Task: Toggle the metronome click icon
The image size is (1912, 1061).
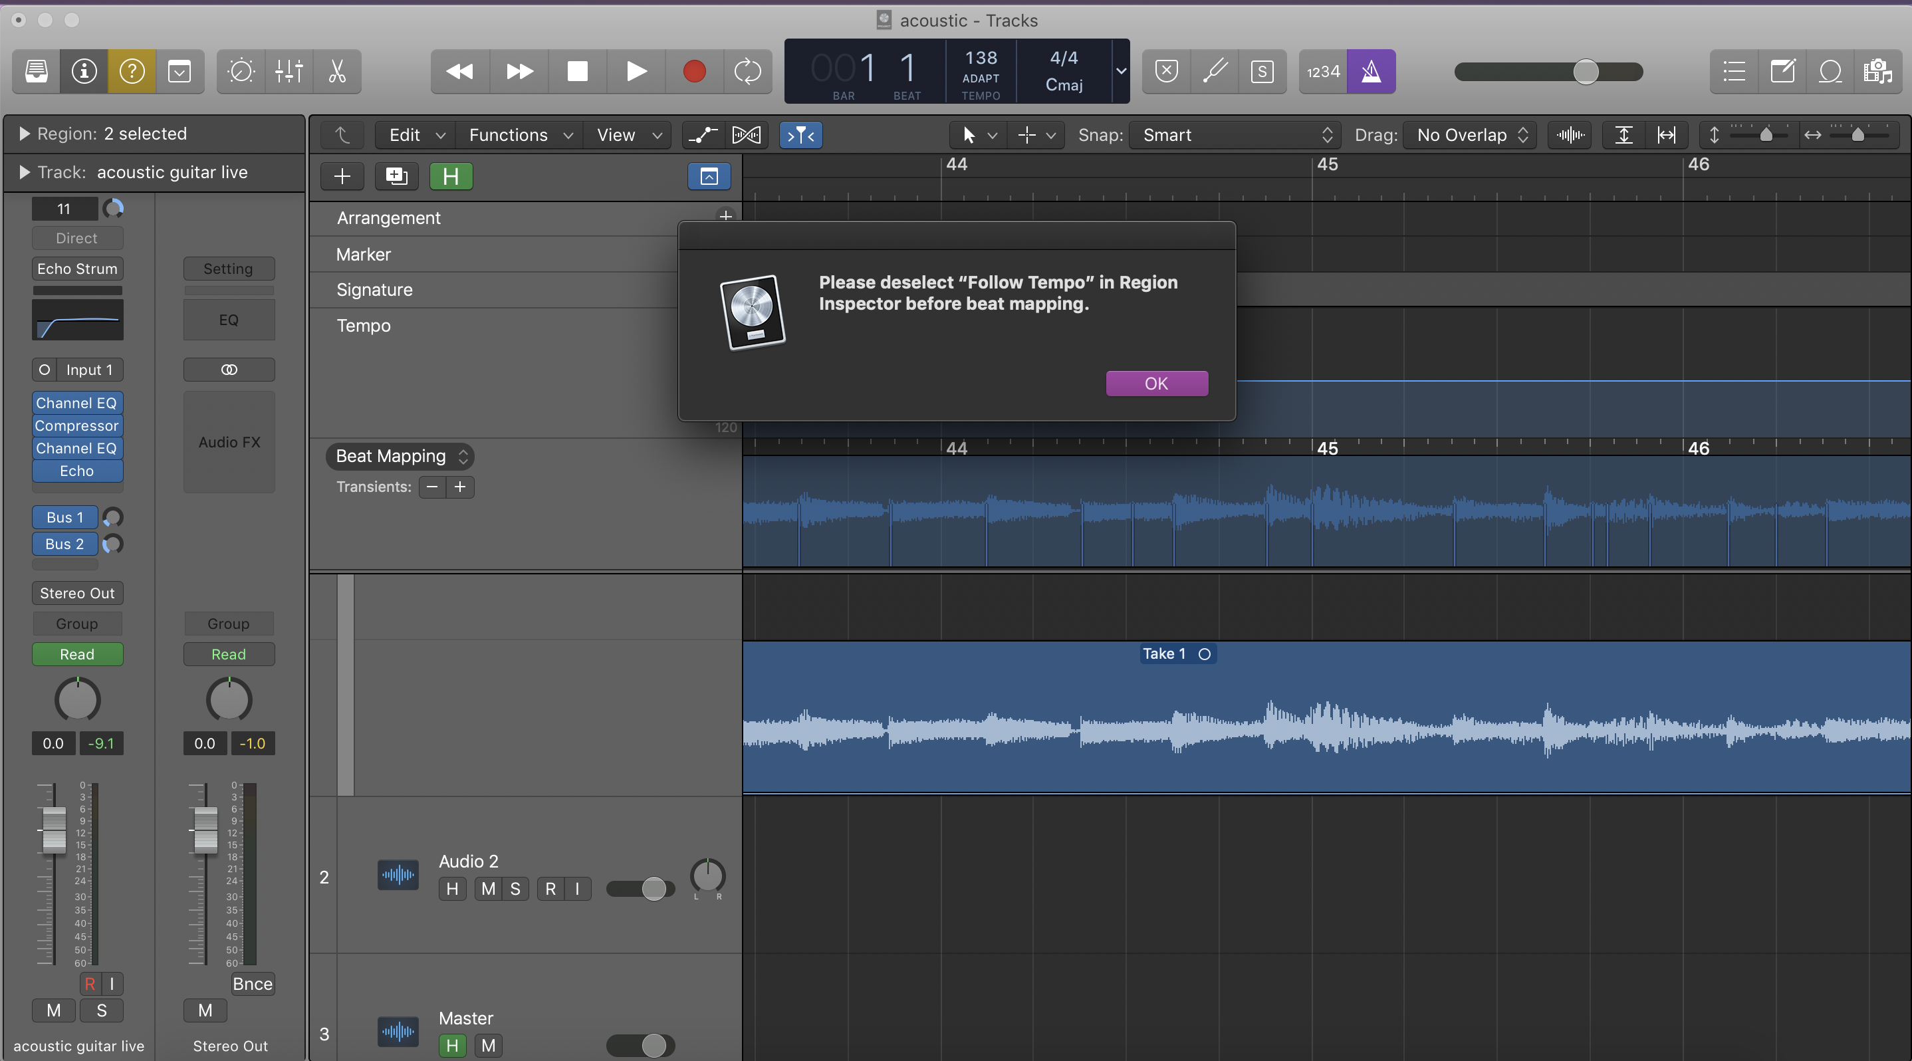Action: point(1370,71)
